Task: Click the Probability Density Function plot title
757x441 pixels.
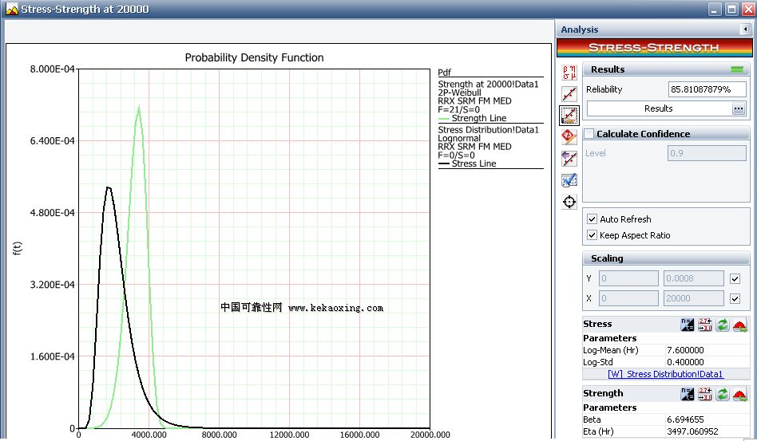Action: pyautogui.click(x=255, y=57)
